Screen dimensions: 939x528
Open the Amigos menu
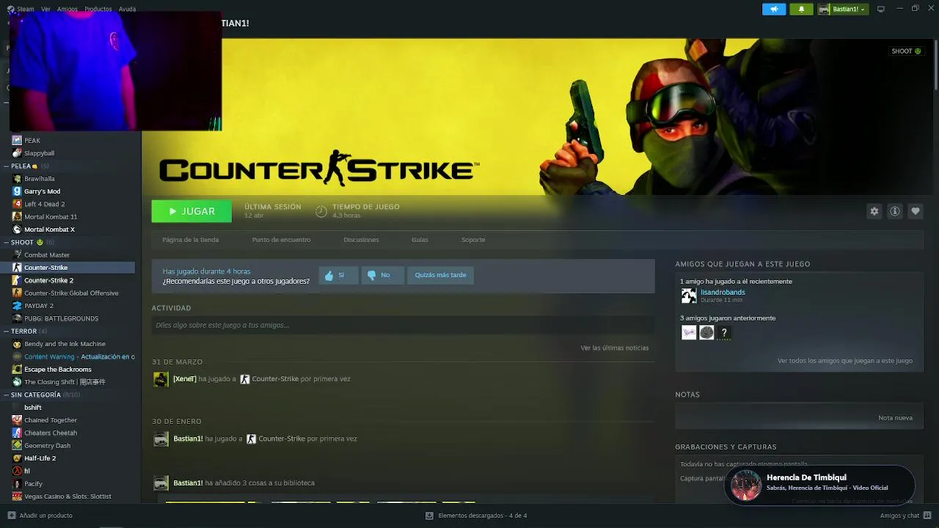pyautogui.click(x=67, y=9)
